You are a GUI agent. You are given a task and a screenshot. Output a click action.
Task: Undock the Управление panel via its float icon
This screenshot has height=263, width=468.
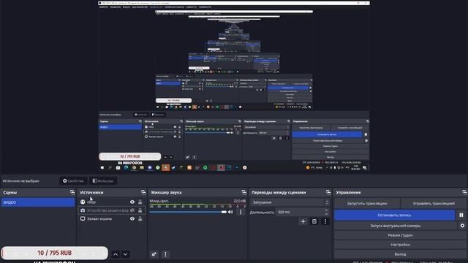click(464, 192)
